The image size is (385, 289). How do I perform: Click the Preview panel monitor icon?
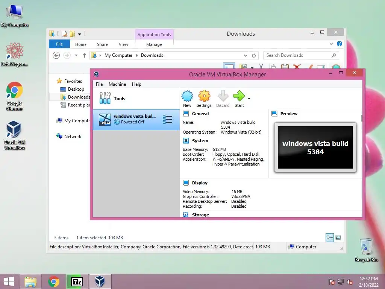[x=274, y=114]
